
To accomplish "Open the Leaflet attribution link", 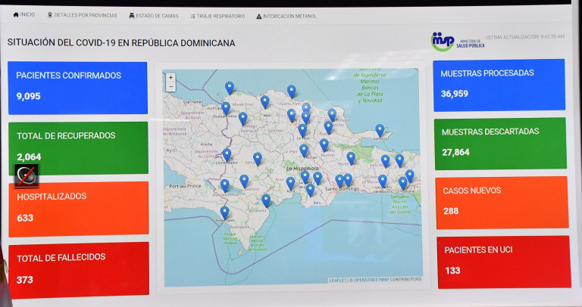I will (x=339, y=280).
